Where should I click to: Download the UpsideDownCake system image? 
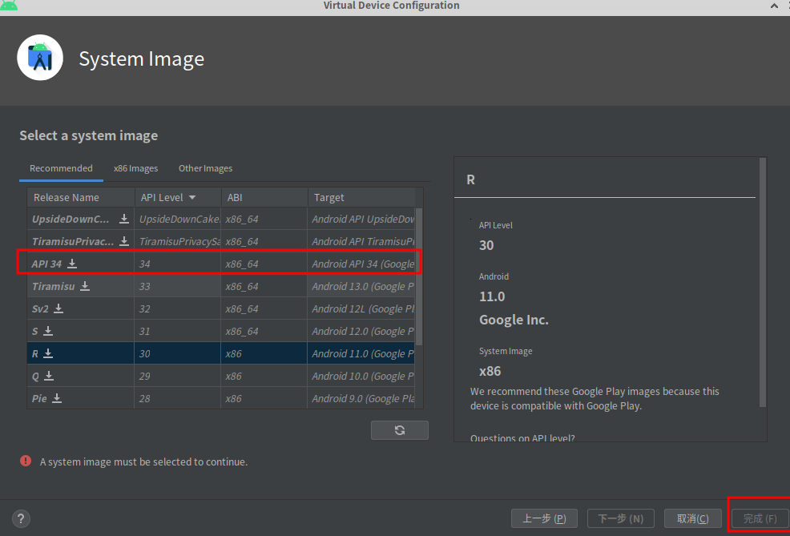124,219
